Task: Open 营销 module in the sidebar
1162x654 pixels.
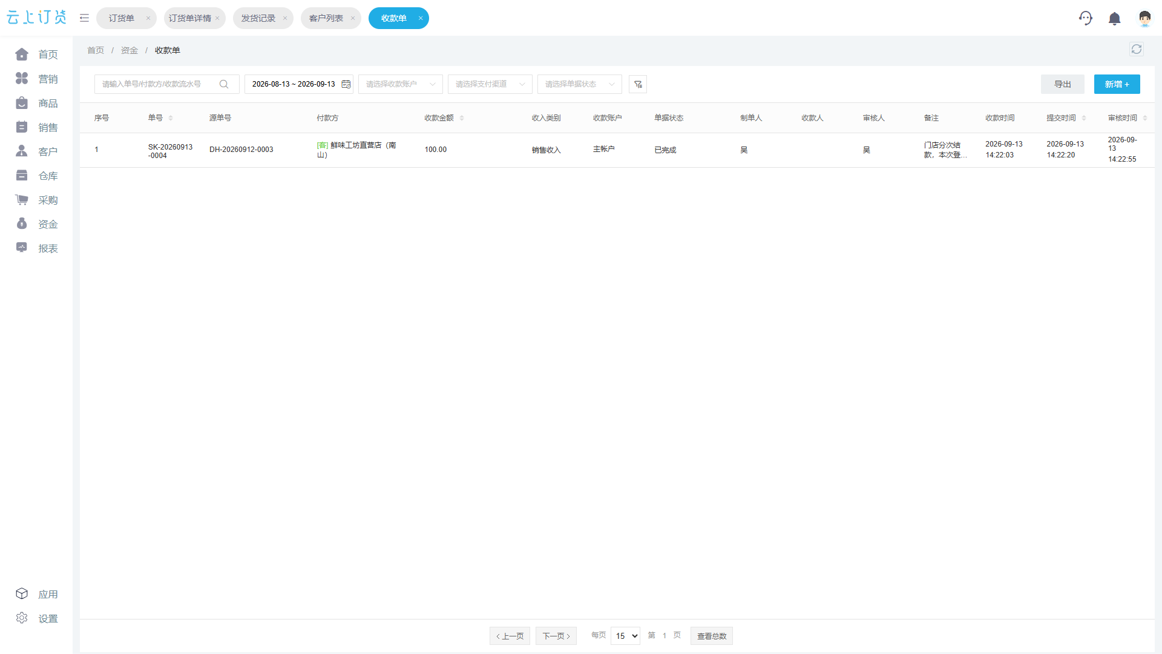Action: (x=37, y=79)
